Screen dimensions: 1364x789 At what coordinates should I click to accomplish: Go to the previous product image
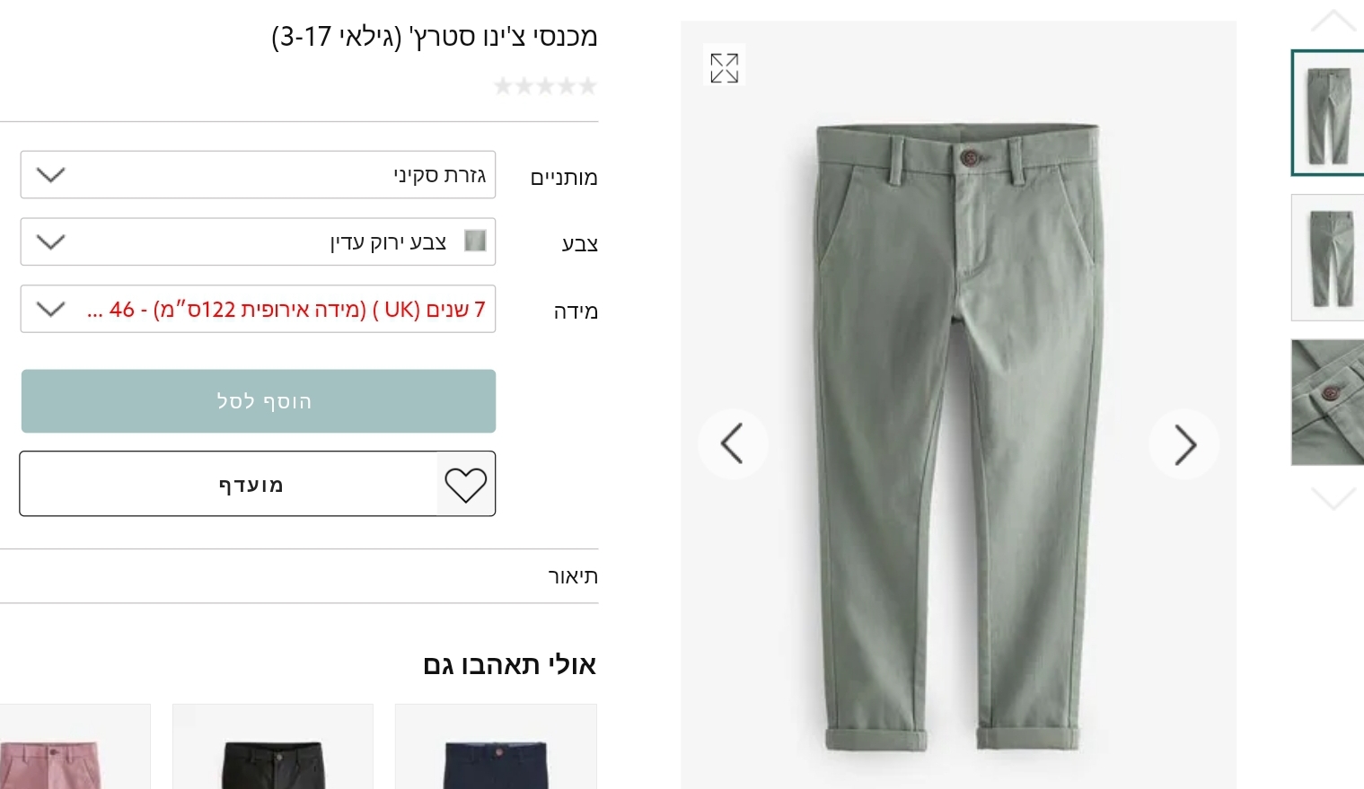click(733, 443)
